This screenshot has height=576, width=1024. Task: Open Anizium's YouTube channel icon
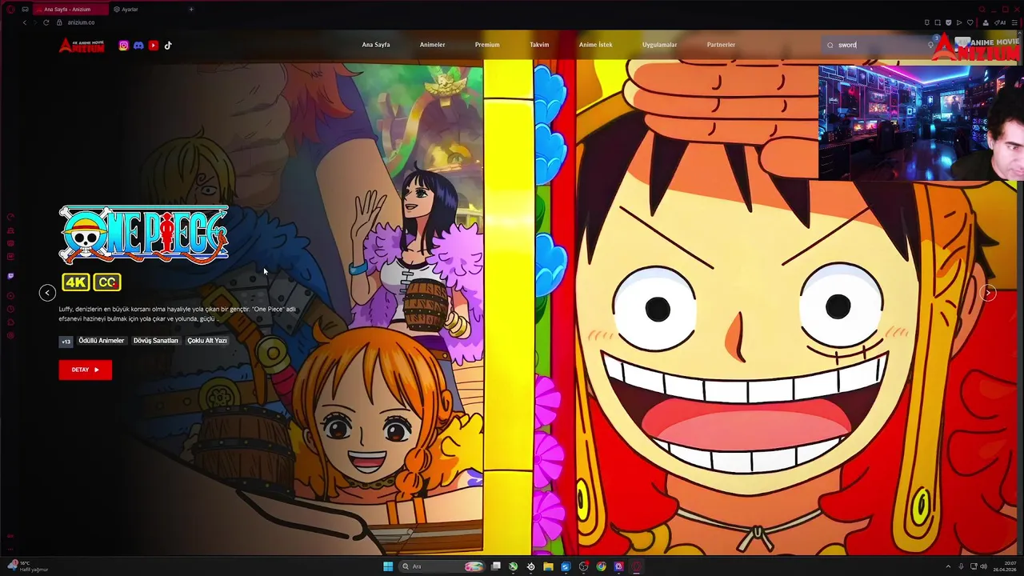coord(154,46)
